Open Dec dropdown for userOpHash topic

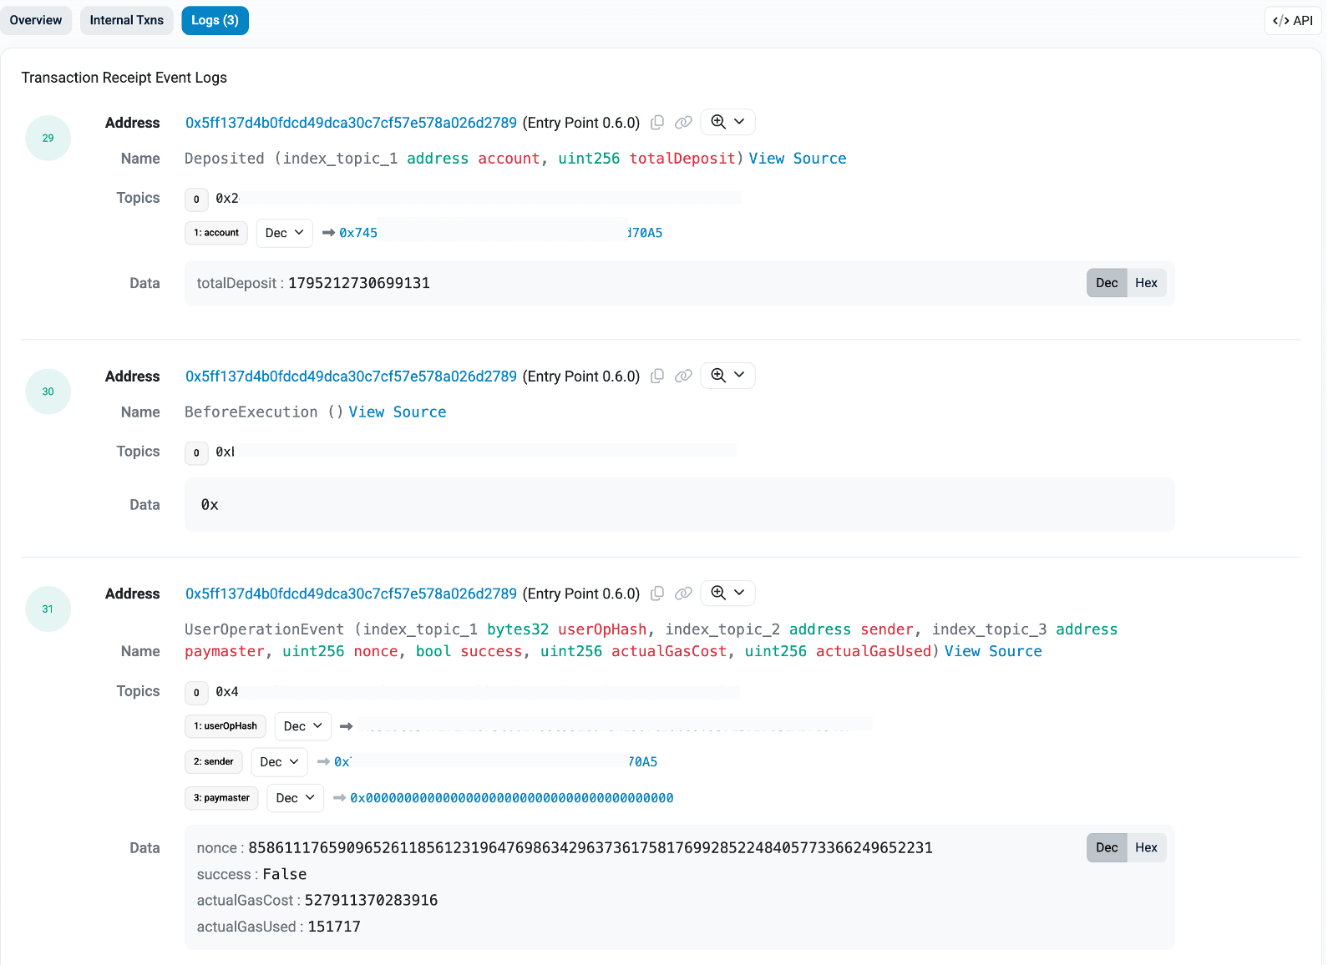click(x=302, y=726)
